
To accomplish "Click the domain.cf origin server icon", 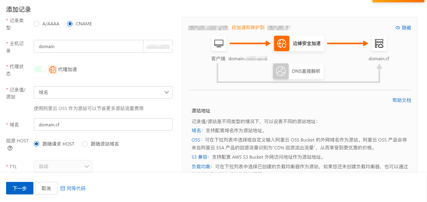I will (379, 43).
